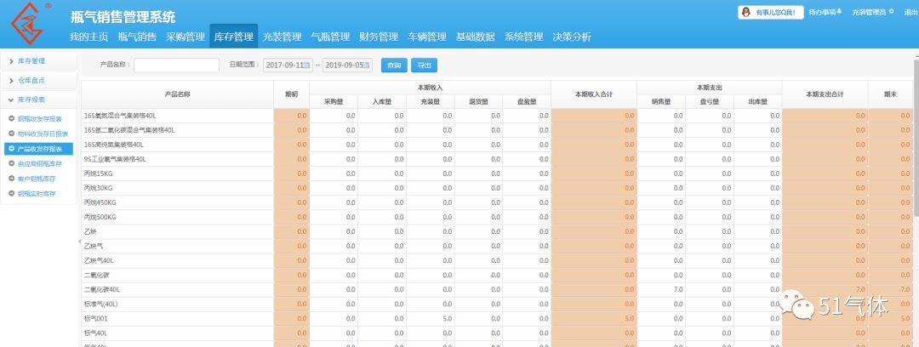Open the 我的主页 menu

pos(88,37)
